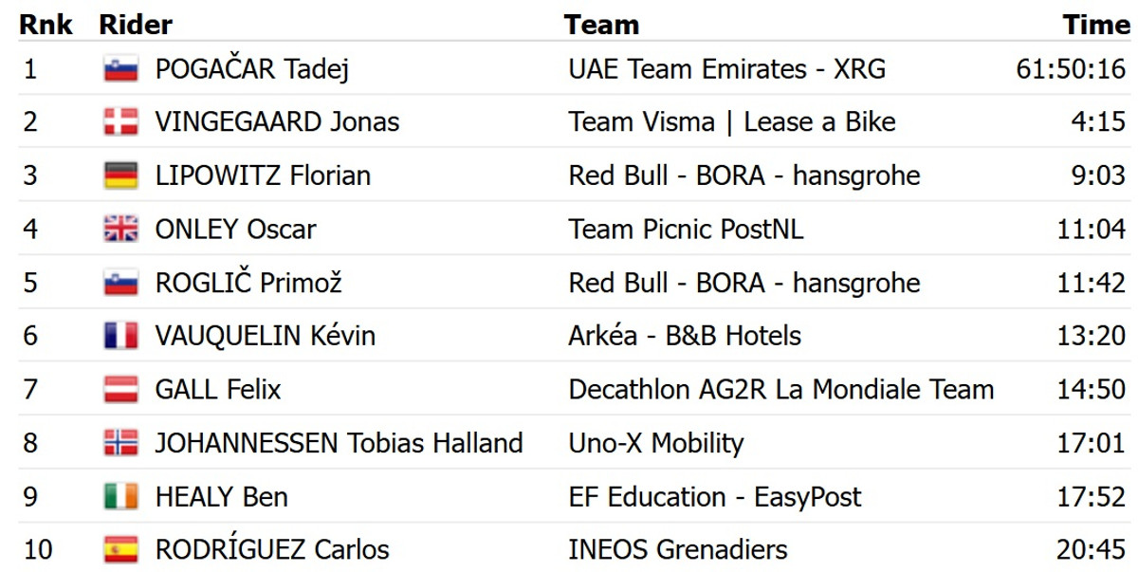Sort the table by the Rider header
1138x572 pixels.
pyautogui.click(x=136, y=25)
